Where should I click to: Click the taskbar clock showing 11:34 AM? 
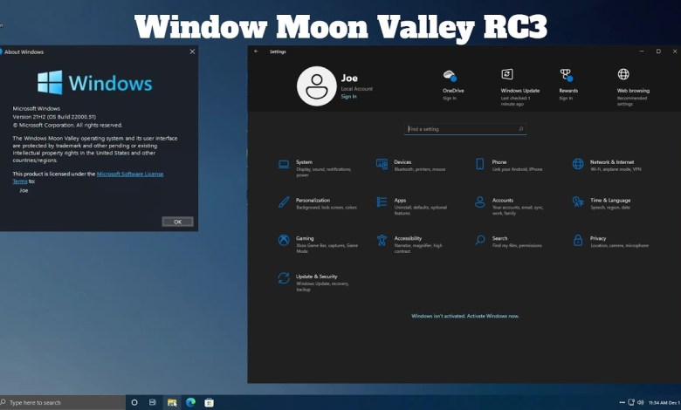664,403
